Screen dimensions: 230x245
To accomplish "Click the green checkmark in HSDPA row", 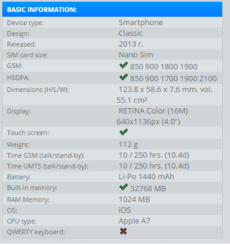I will 124,77.
